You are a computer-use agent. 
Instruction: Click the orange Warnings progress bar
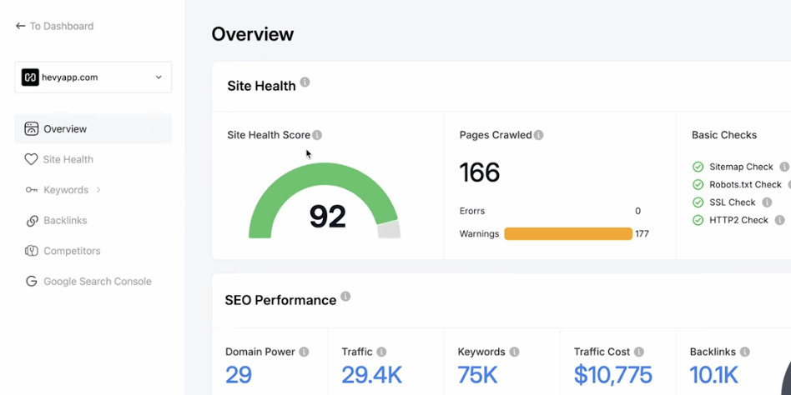567,234
